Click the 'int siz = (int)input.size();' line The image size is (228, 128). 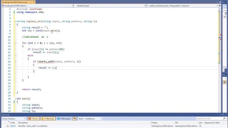(41, 31)
